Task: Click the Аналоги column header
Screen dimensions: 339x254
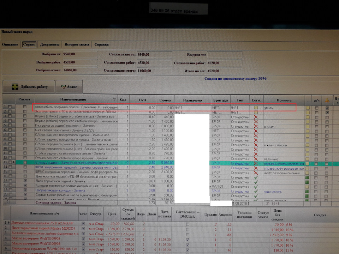Action: 225,214
